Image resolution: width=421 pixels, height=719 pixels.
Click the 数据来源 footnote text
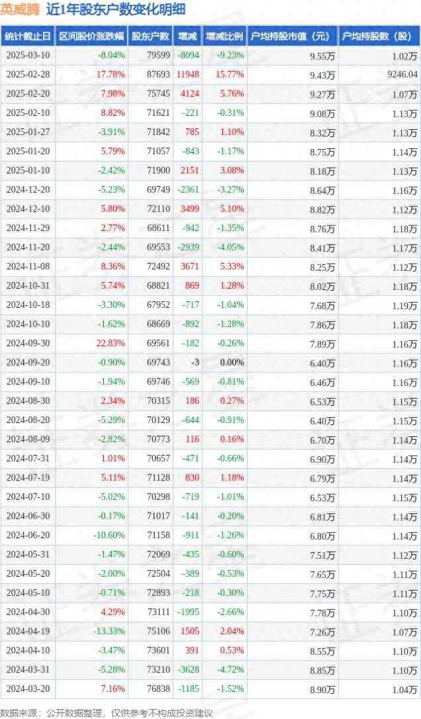click(106, 712)
